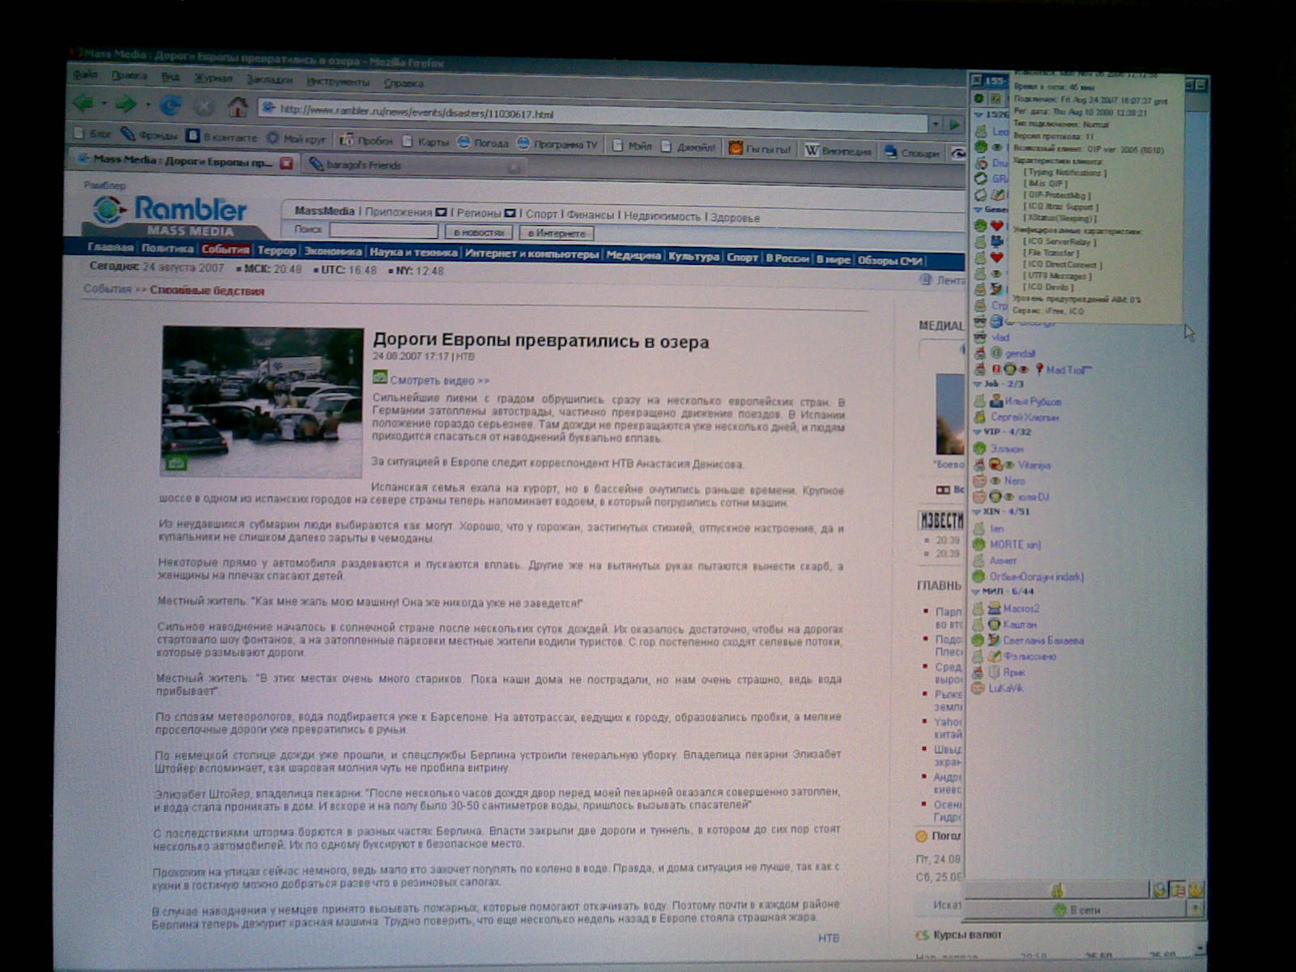1296x972 pixels.
Task: Reload the page with Firefox refresh icon
Action: [170, 105]
